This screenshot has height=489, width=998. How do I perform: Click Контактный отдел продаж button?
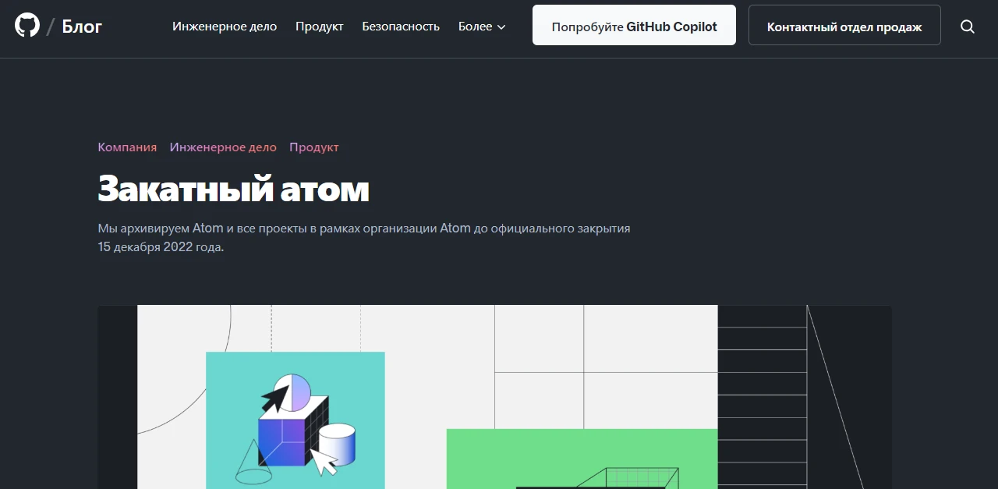click(844, 25)
